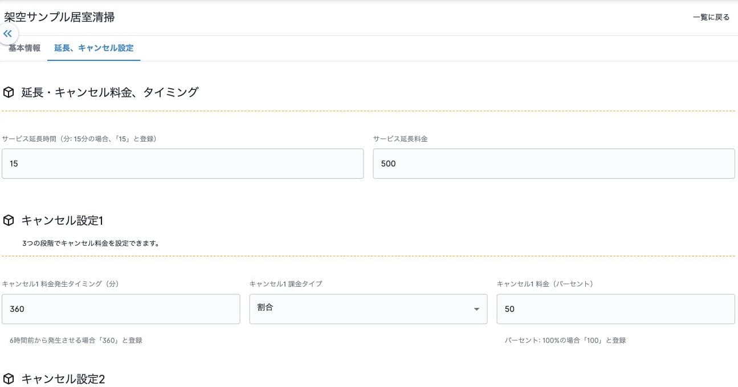Viewport: 738px width, 387px height.
Task: Click hint パーセント: 100%の場合「100」と登録
Action: [x=565, y=340]
